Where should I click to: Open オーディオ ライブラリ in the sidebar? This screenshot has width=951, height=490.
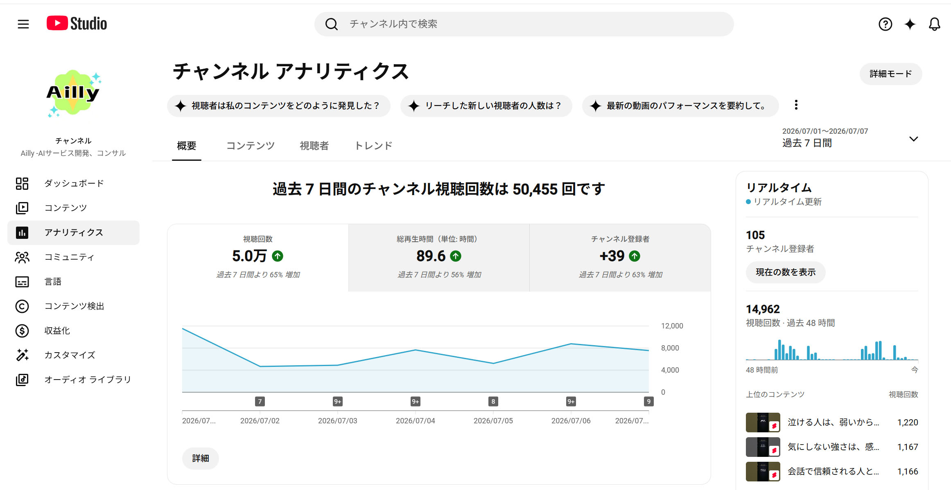click(74, 380)
